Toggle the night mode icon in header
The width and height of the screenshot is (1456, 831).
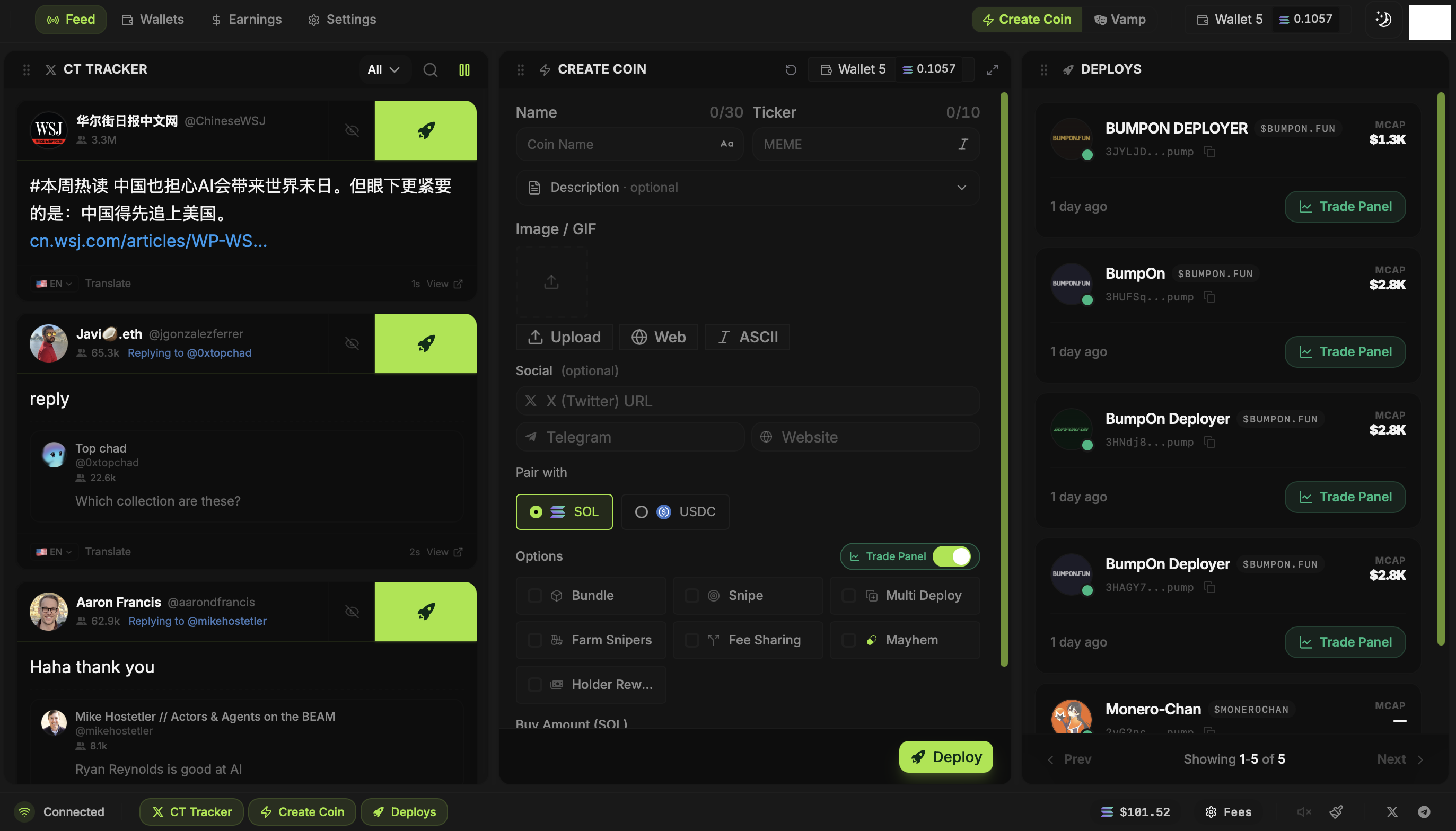(x=1383, y=20)
